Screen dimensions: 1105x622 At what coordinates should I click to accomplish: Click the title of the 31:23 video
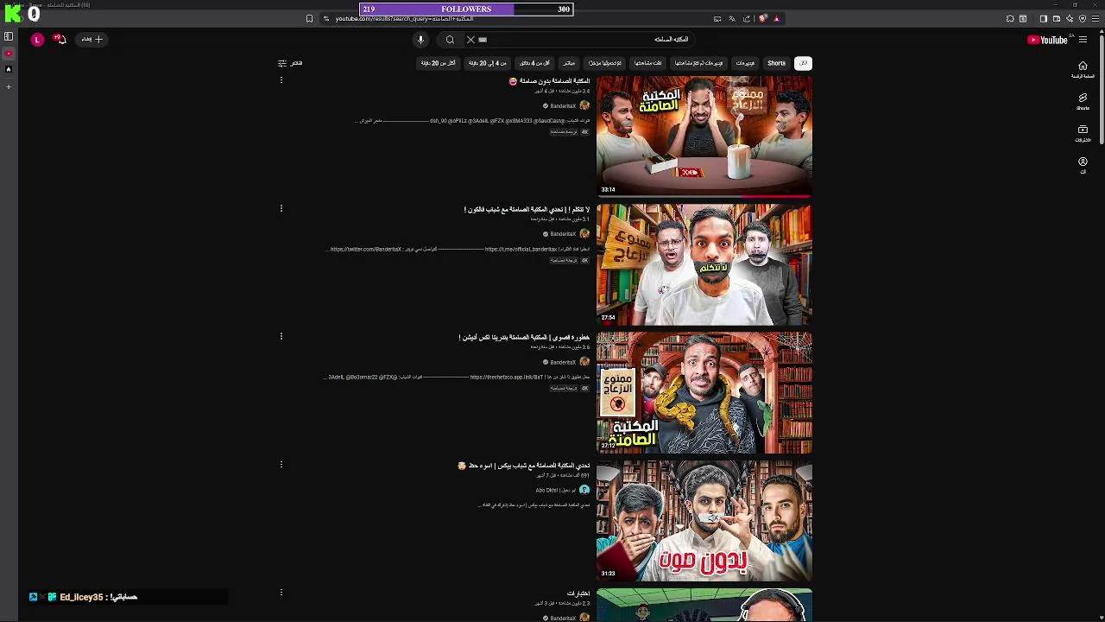[x=524, y=466]
